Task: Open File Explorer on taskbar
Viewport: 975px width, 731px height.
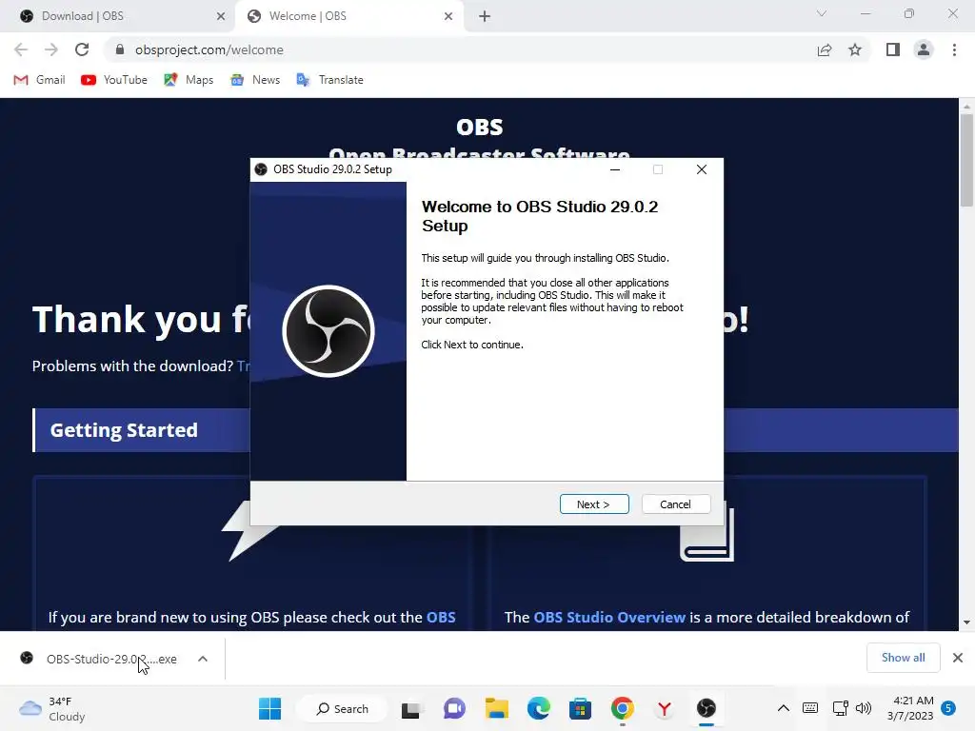Action: click(x=497, y=708)
